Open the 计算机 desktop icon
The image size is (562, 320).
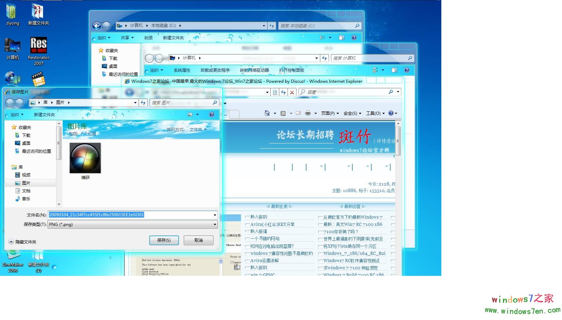tap(12, 47)
